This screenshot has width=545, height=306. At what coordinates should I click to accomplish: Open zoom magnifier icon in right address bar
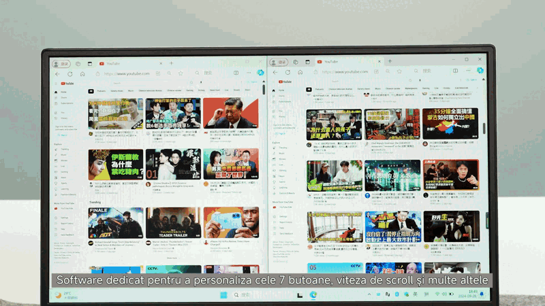[388, 71]
